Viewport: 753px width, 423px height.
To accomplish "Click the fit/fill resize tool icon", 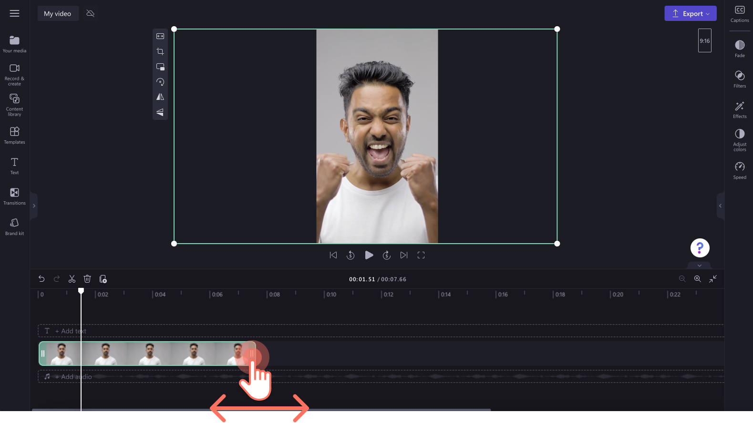I will pos(160,36).
